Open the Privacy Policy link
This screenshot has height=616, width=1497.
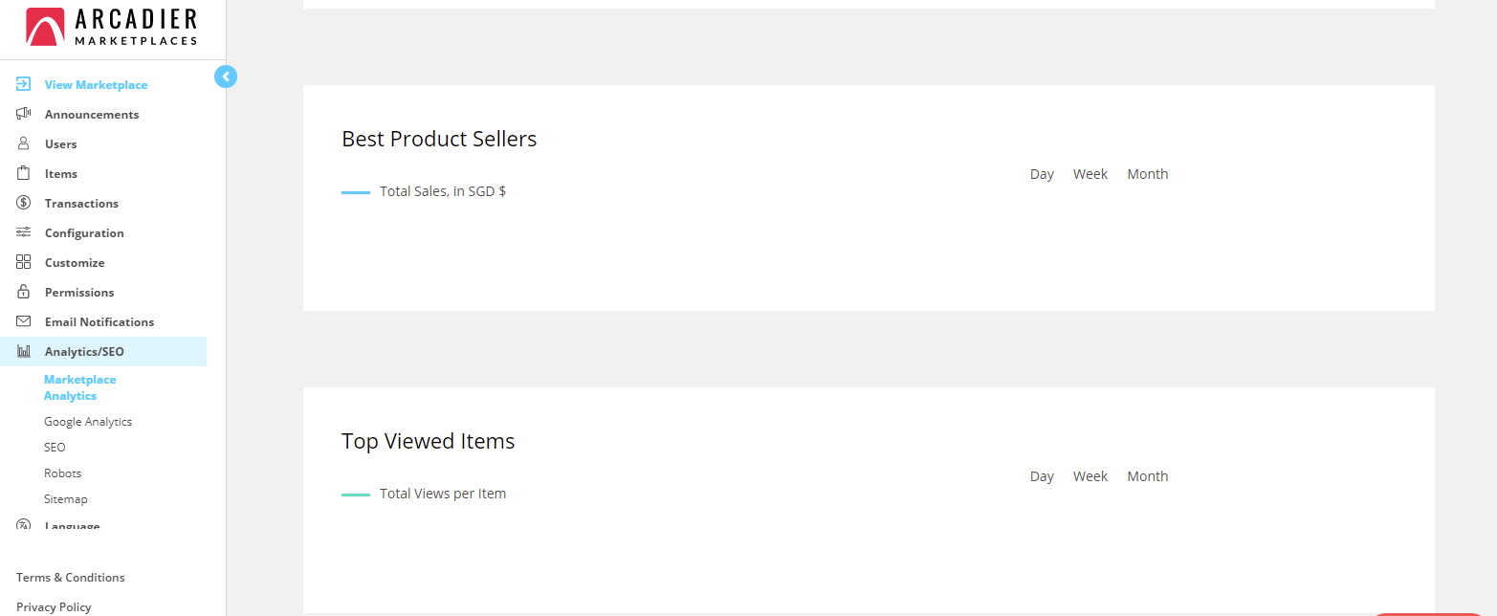point(54,607)
